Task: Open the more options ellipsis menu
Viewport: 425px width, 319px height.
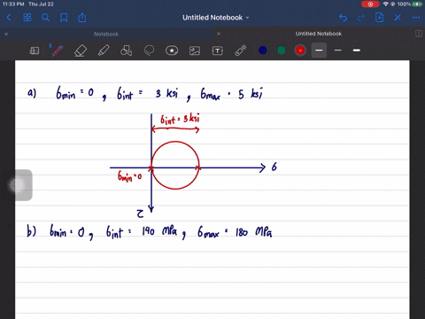Action: (x=416, y=18)
